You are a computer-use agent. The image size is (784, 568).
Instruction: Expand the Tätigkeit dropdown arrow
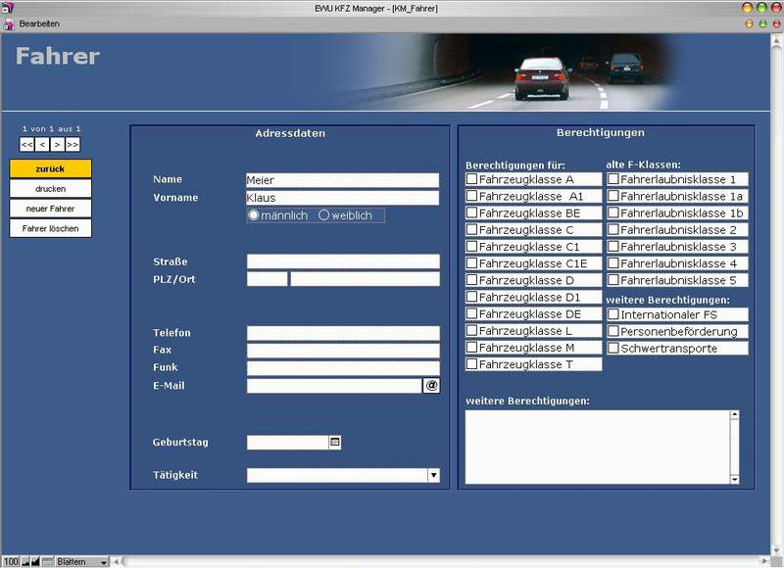(433, 475)
